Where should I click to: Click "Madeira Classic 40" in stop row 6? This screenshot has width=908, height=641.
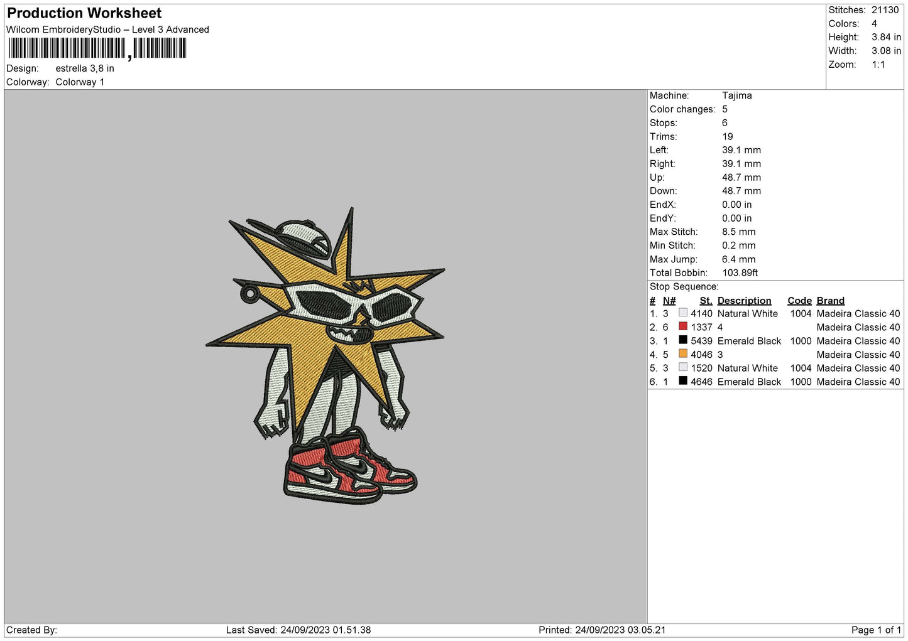[858, 382]
